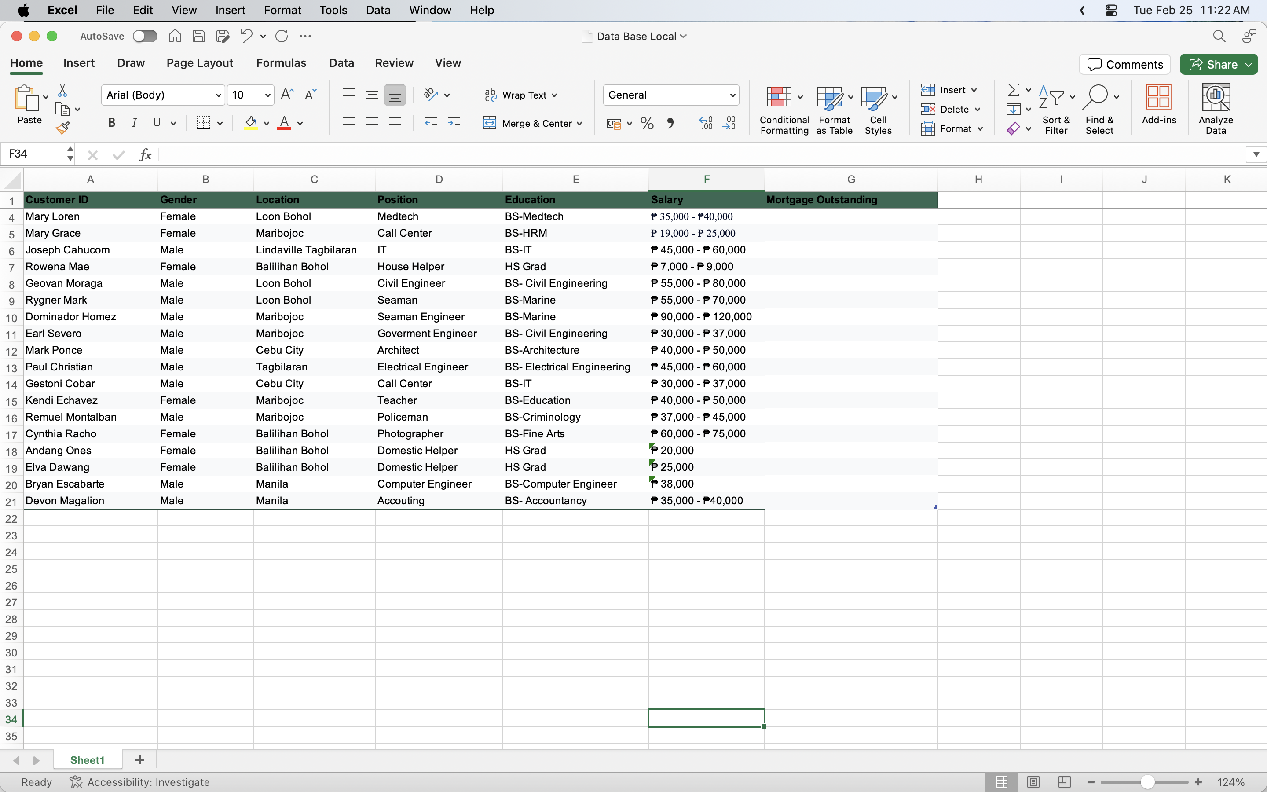
Task: Add a new sheet with plus button
Action: coord(140,760)
